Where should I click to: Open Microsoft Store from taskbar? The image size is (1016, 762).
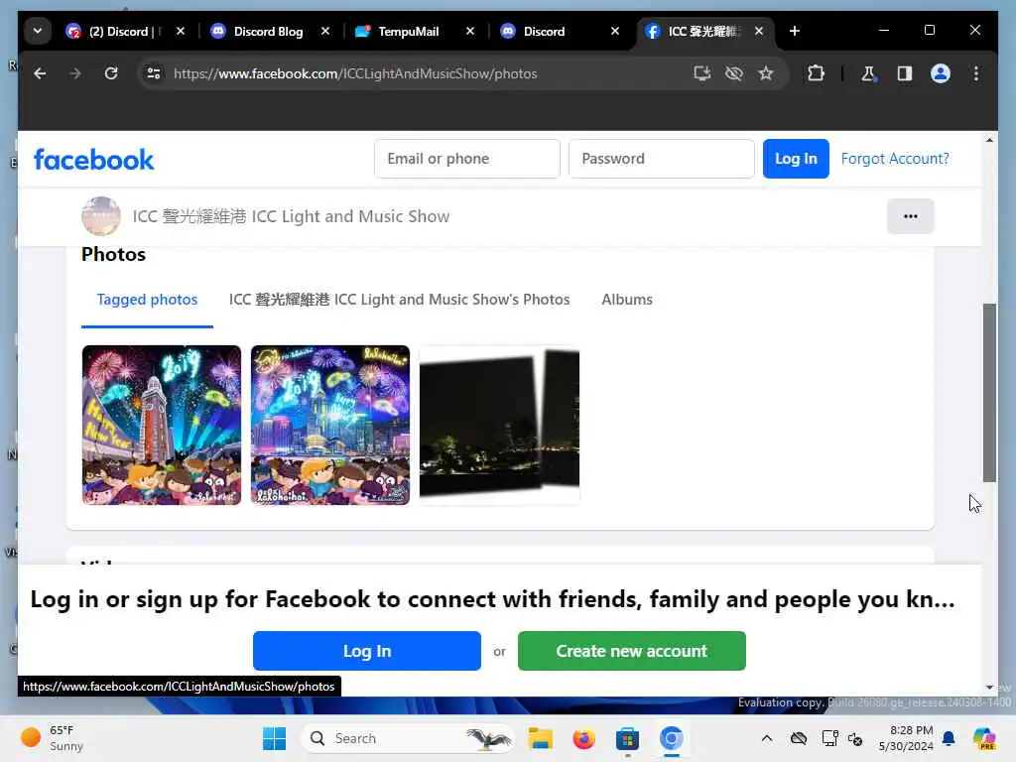(x=627, y=738)
